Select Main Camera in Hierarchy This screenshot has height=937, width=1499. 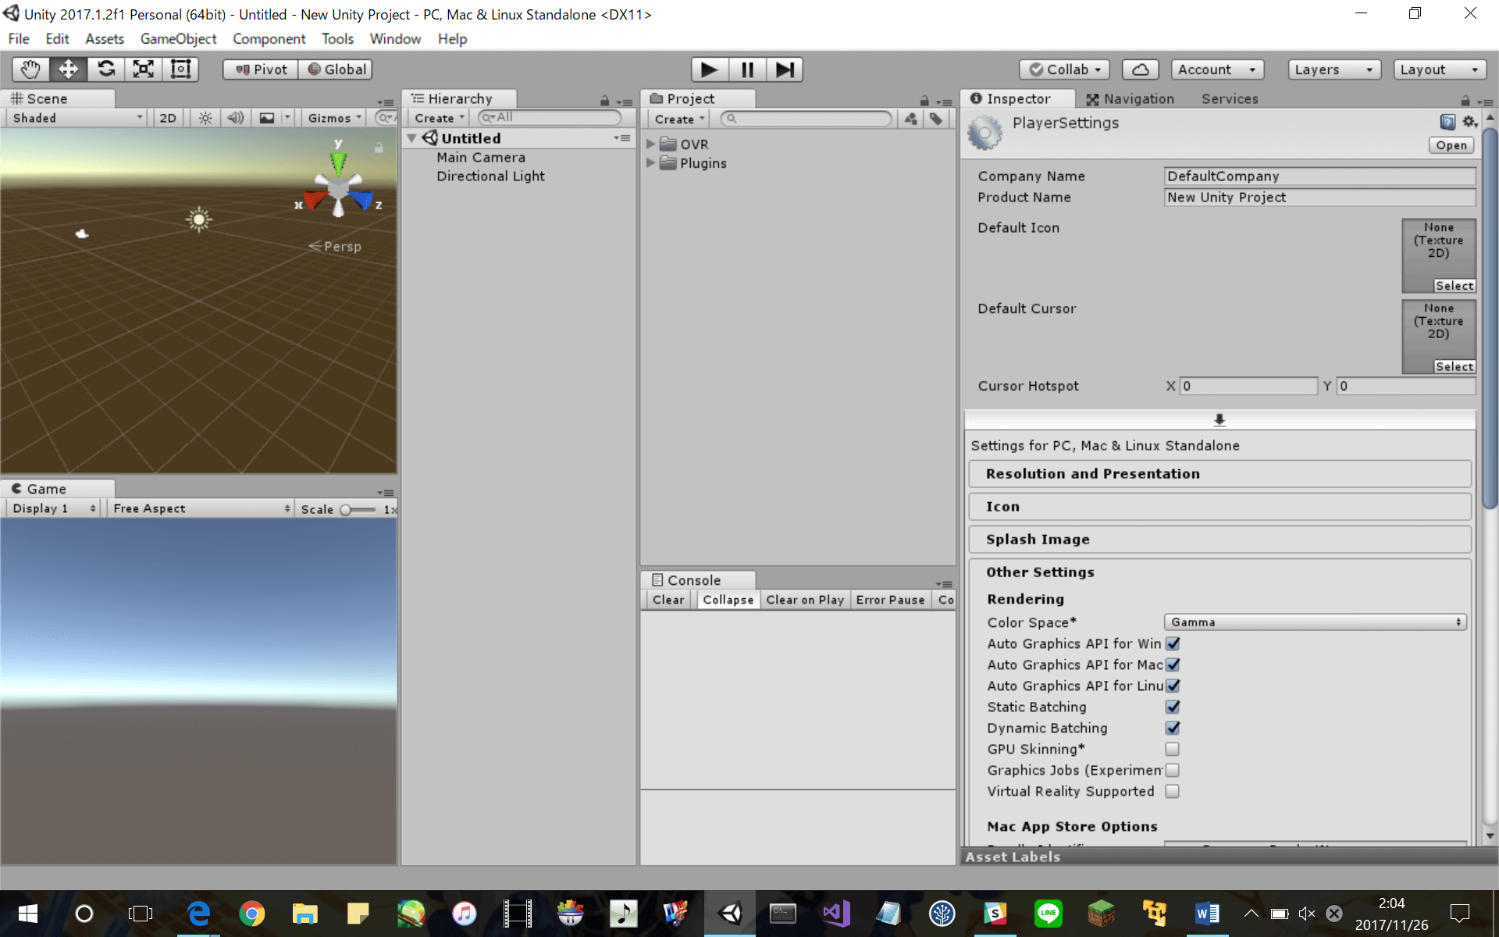tap(481, 157)
